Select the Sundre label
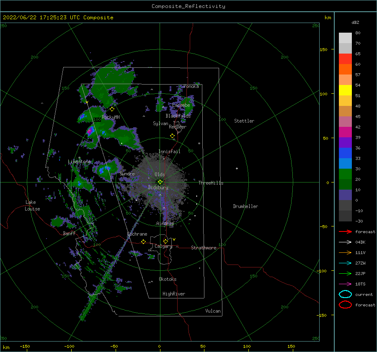 pos(127,173)
